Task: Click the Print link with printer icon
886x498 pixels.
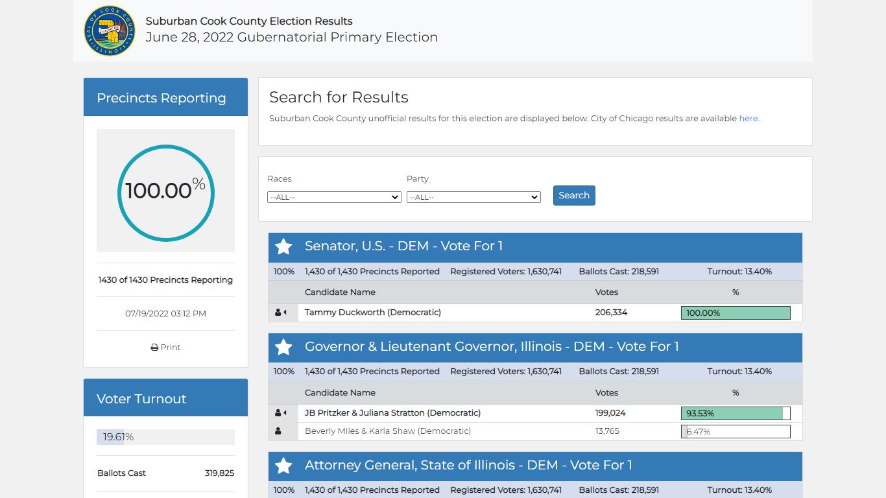Action: click(x=166, y=348)
